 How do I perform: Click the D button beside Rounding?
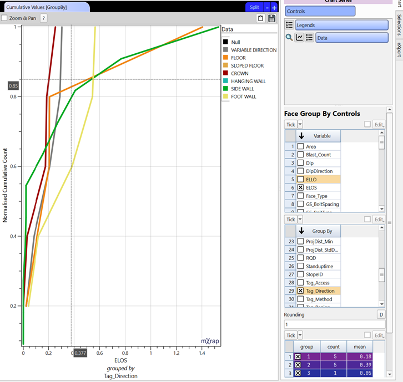pyautogui.click(x=381, y=314)
